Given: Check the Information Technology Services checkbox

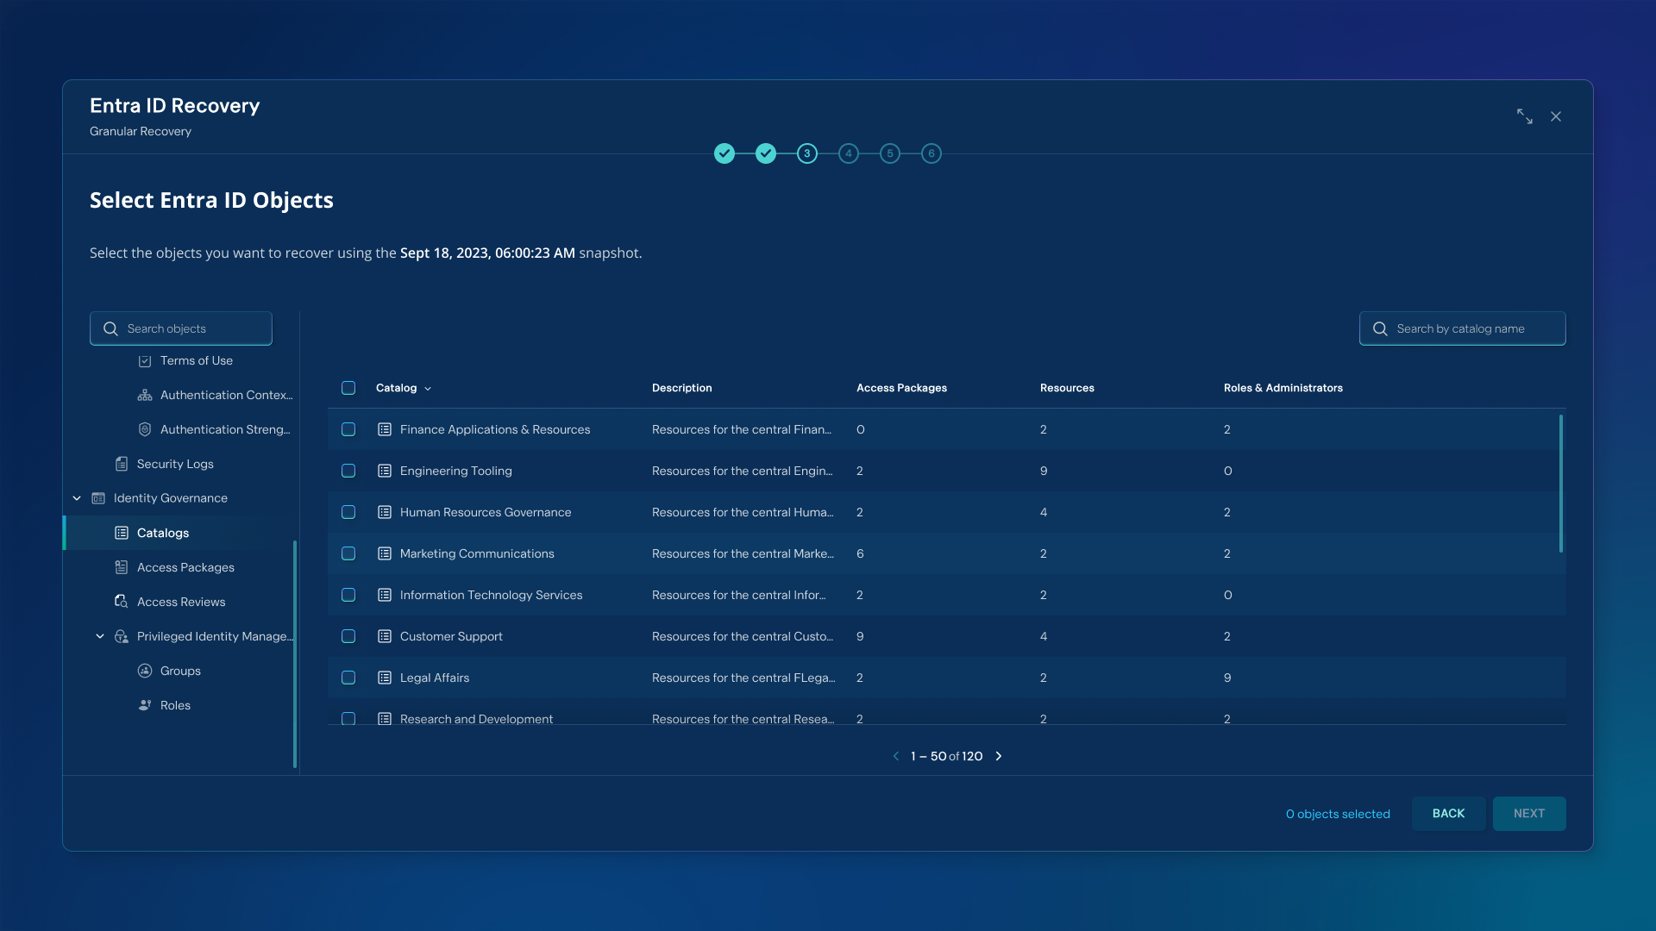Looking at the screenshot, I should coord(348,596).
